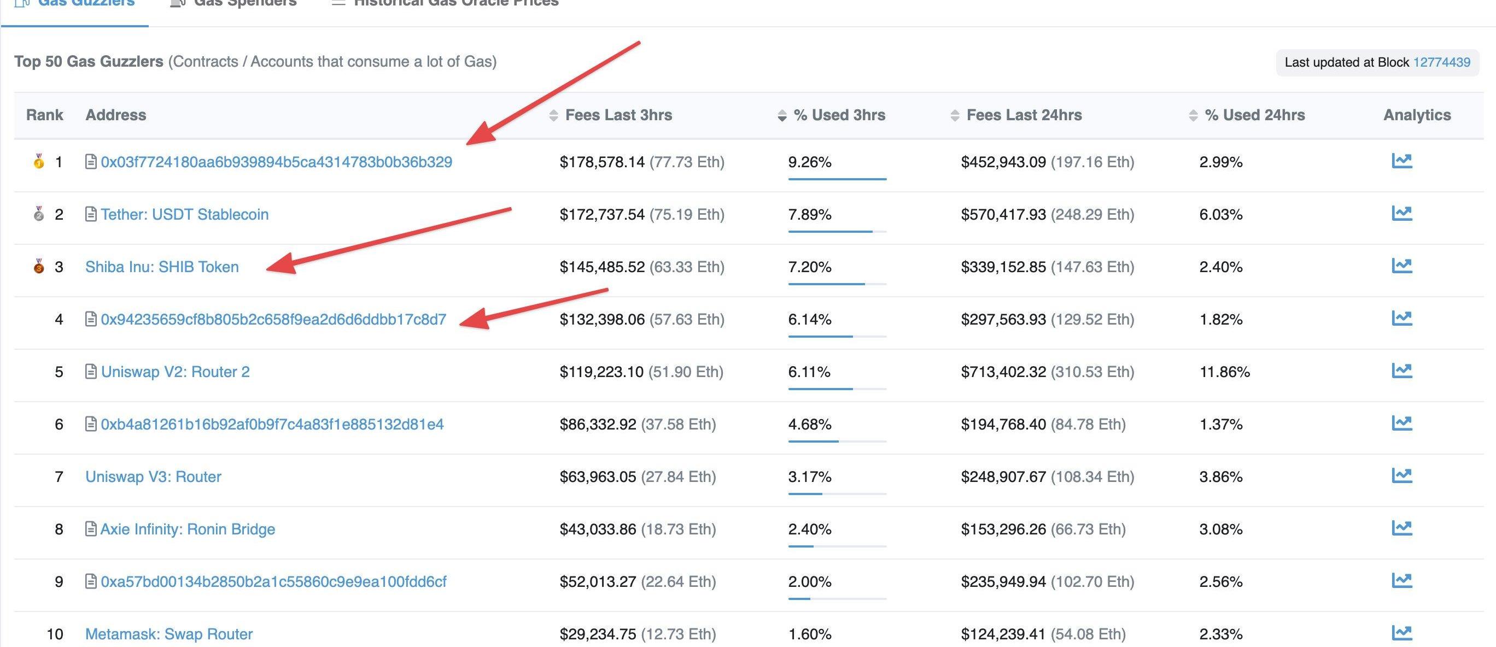Open analytics chart for Axie Infinity Ronin Bridge
This screenshot has height=647, width=1496.
click(1401, 528)
